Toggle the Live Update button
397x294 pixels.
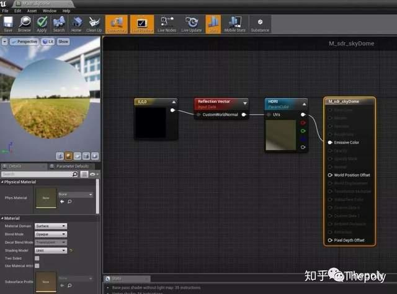[192, 24]
